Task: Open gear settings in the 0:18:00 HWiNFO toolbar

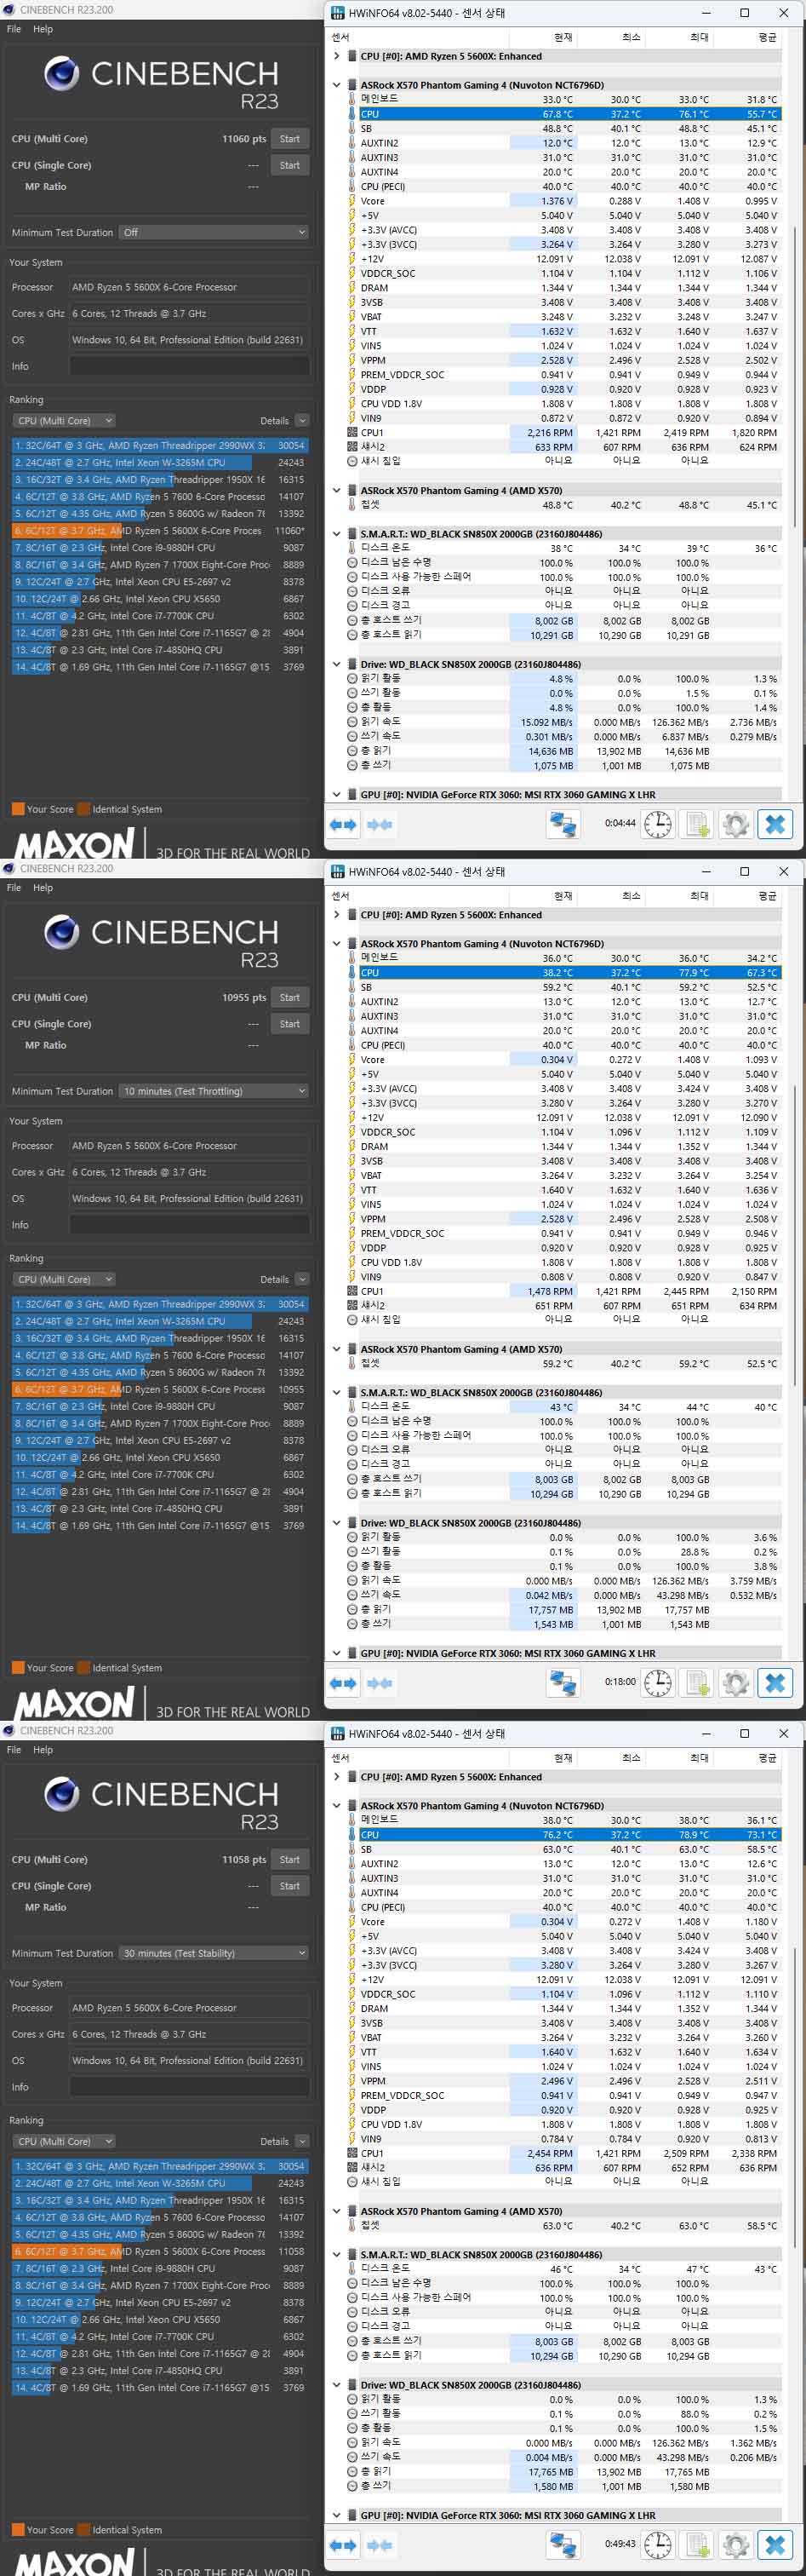Action: coord(735,1683)
